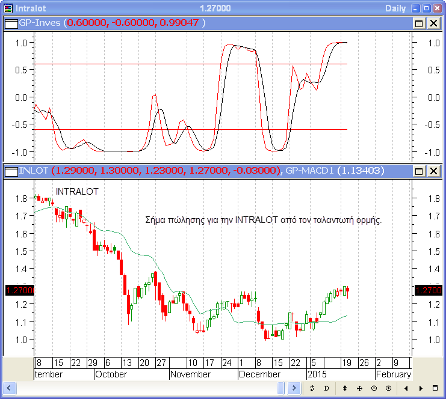Image resolution: width=446 pixels, height=399 pixels.
Task: Click the next security right triangle icon
Action: (421, 388)
